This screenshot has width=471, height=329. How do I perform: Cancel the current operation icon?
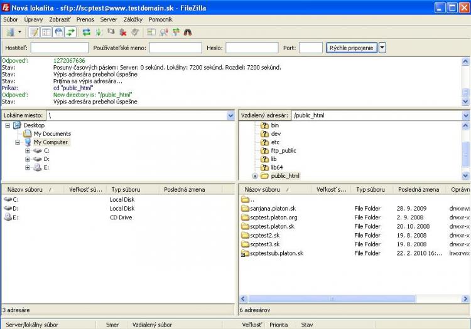111,32
